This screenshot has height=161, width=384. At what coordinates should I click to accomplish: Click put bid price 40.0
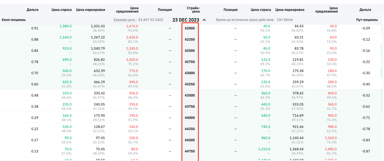(267, 26)
